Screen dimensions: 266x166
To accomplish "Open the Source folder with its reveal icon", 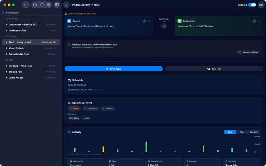I will click(x=149, y=21).
